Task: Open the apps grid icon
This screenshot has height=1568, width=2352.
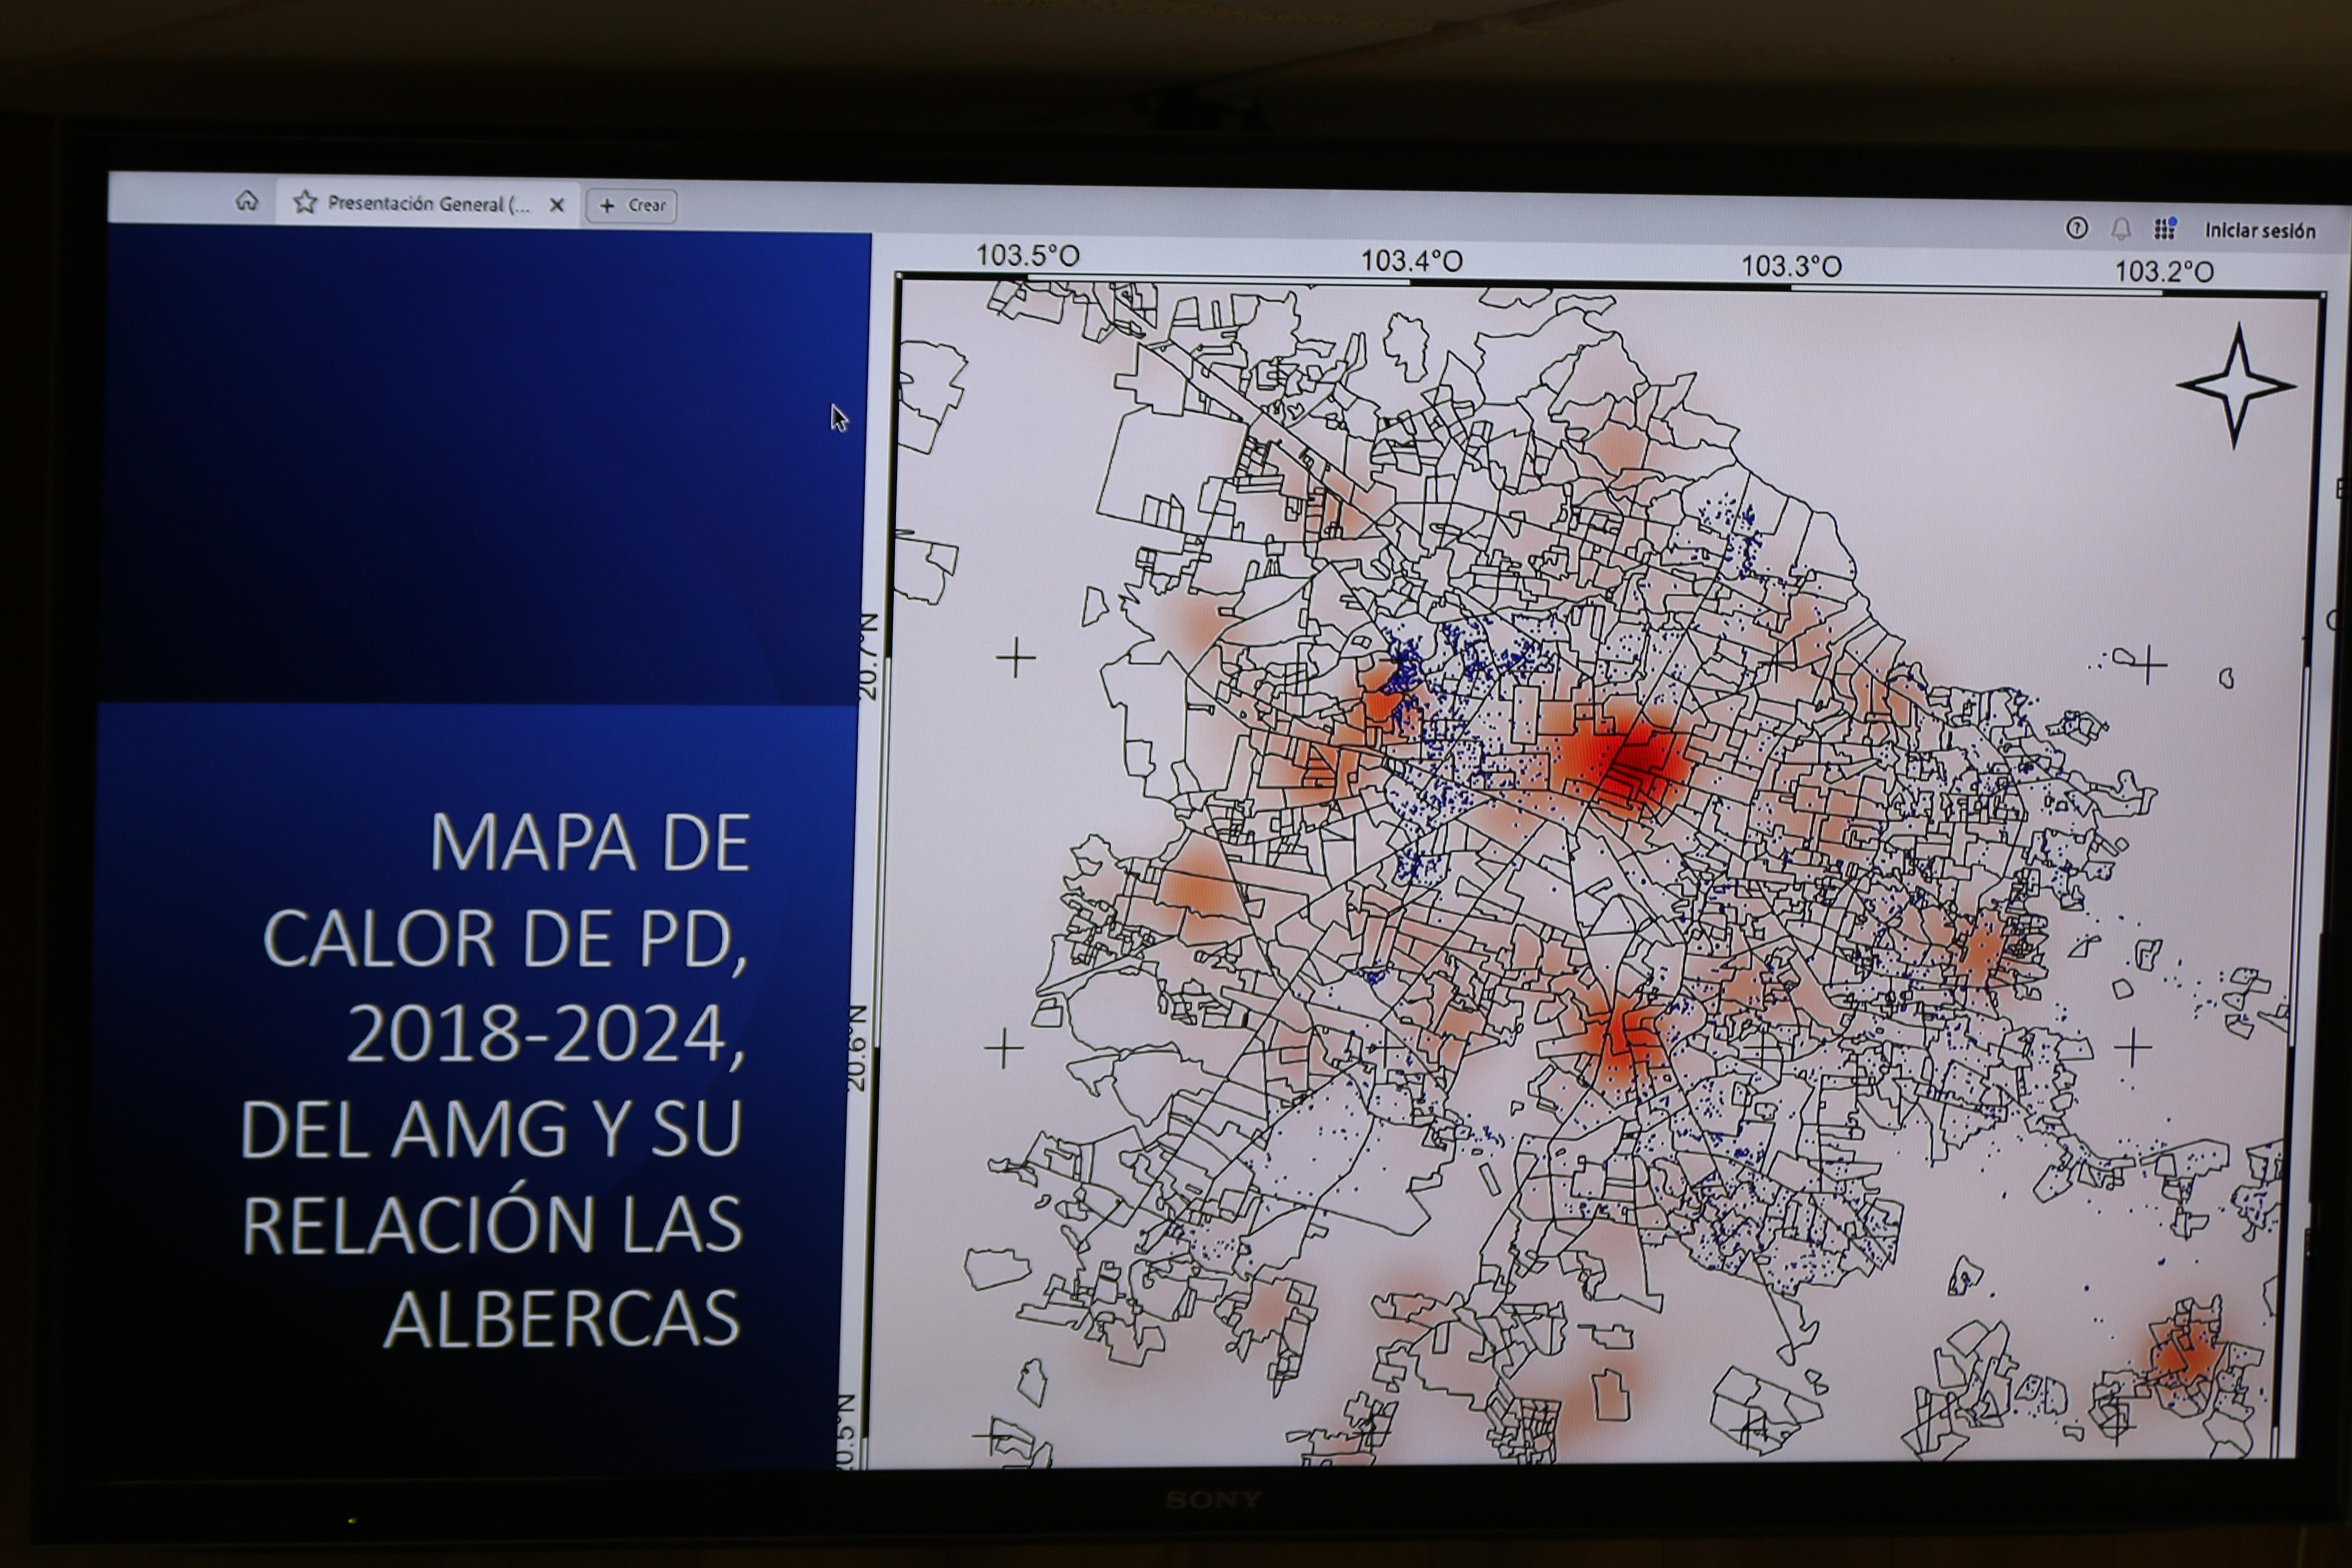Action: (2165, 229)
